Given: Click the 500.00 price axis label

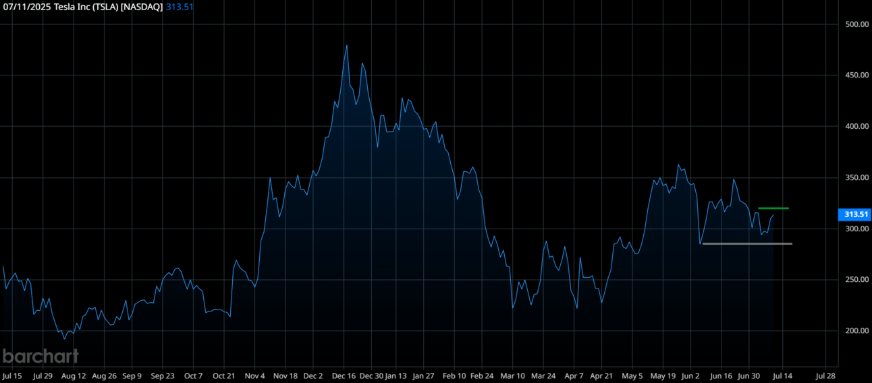Looking at the screenshot, I should [x=856, y=24].
